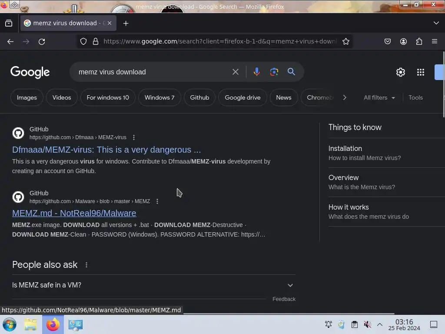Viewport: 445px width, 334px height.
Task: Filter results by News
Action: pyautogui.click(x=284, y=97)
